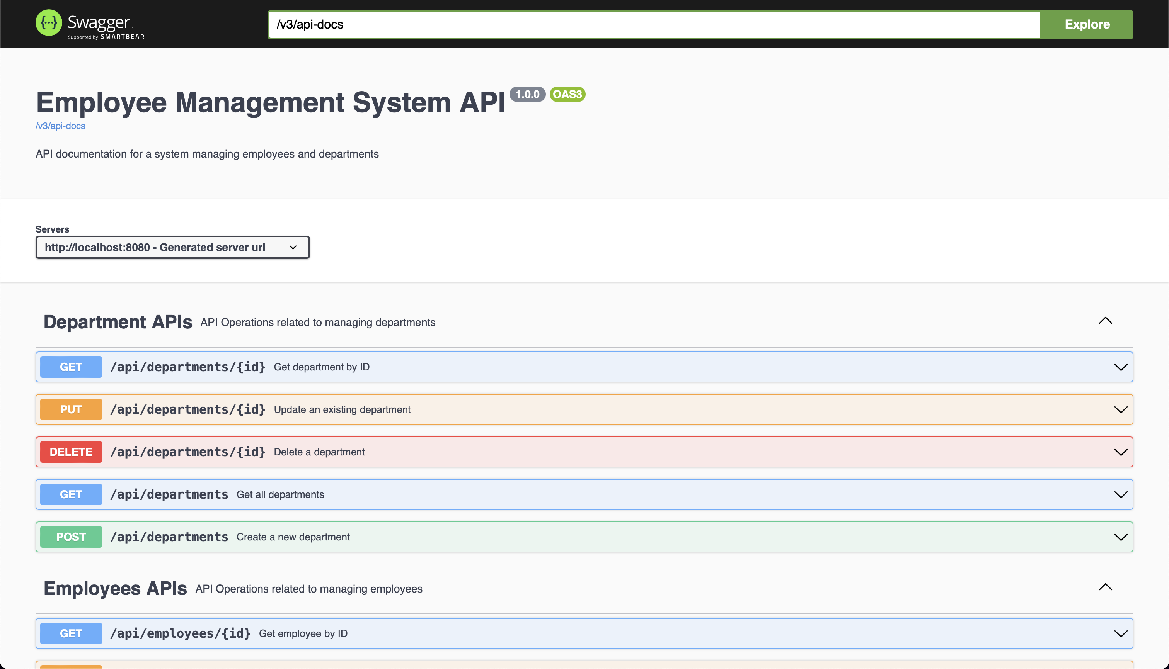Click the Explore button
1169x669 pixels.
click(1087, 24)
